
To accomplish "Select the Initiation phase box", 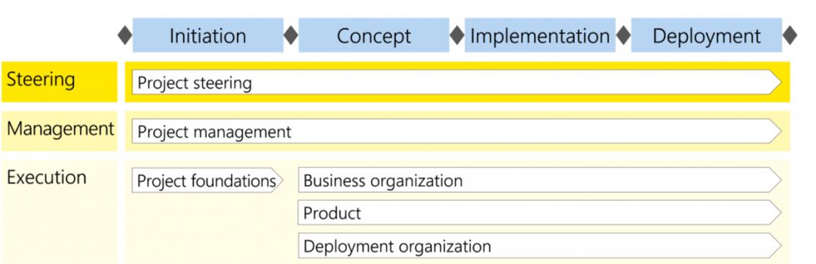I will pos(207,35).
